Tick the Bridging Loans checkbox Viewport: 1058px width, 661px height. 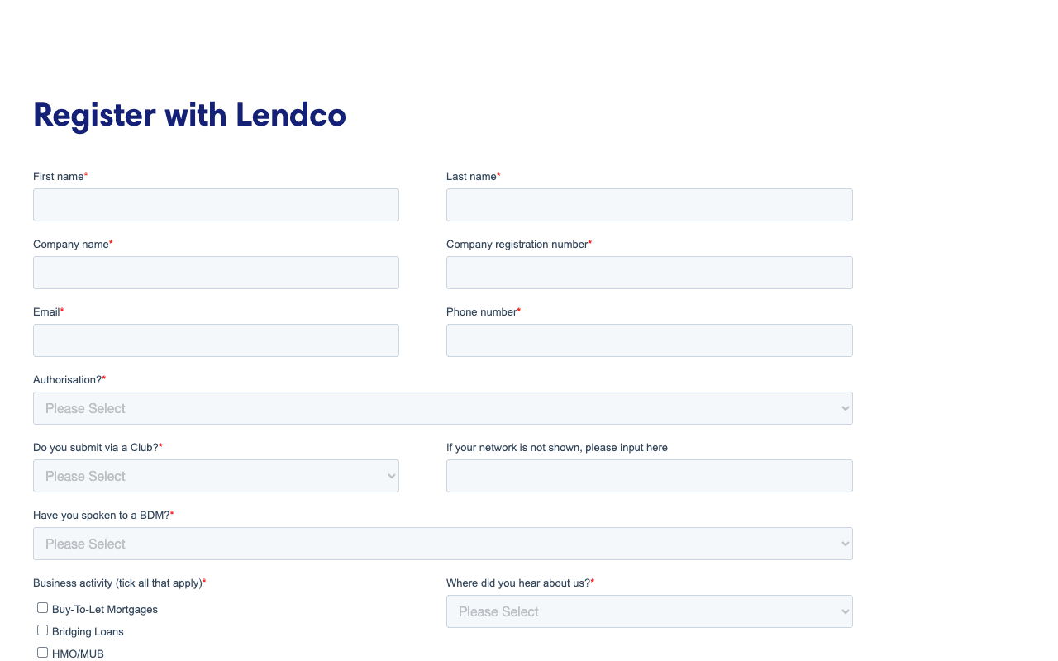coord(42,630)
